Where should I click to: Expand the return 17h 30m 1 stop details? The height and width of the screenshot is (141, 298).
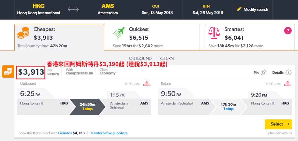tap(228, 107)
